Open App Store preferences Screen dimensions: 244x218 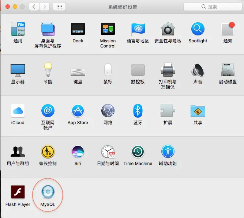(x=78, y=111)
